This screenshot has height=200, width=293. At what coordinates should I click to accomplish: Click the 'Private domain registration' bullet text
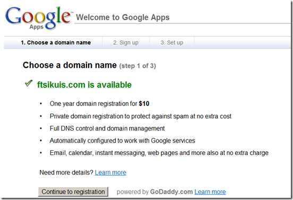click(141, 116)
